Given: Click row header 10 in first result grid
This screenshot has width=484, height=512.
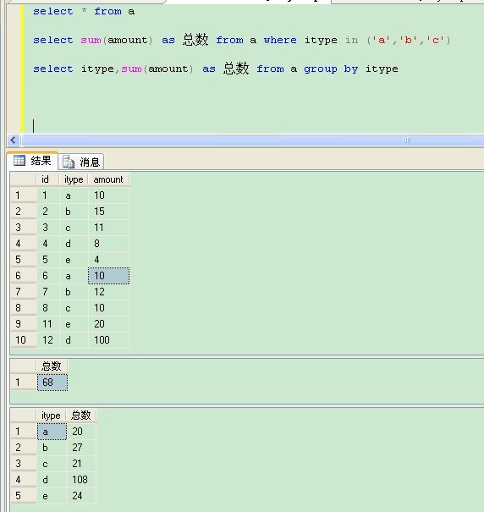Looking at the screenshot, I should click(x=23, y=340).
